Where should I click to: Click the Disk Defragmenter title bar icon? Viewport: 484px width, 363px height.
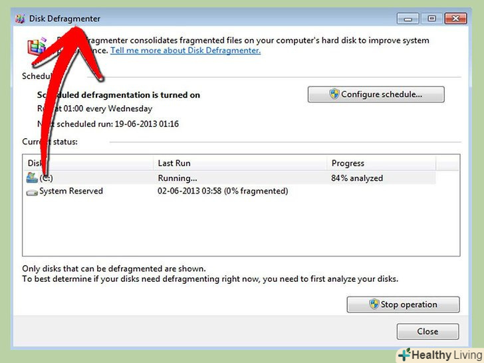click(x=21, y=19)
